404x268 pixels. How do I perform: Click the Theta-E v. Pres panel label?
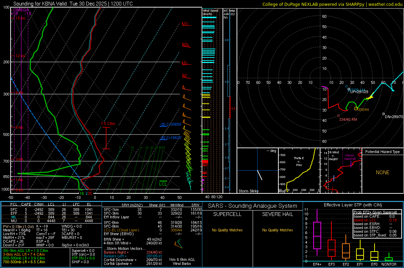coord(299,161)
